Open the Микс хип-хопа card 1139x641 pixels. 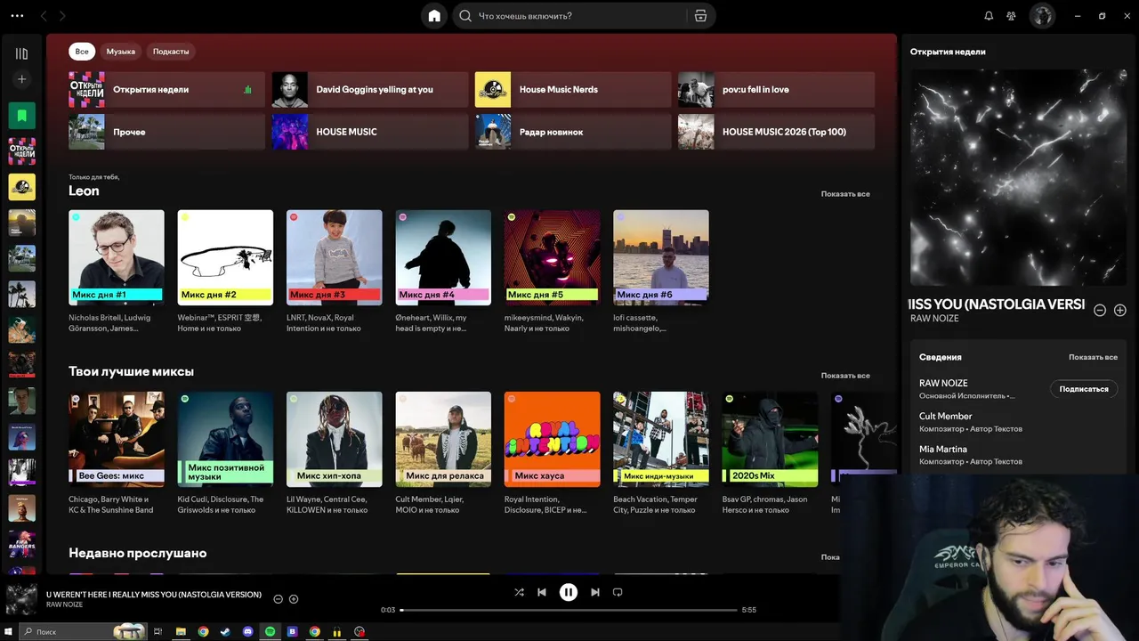pos(335,453)
